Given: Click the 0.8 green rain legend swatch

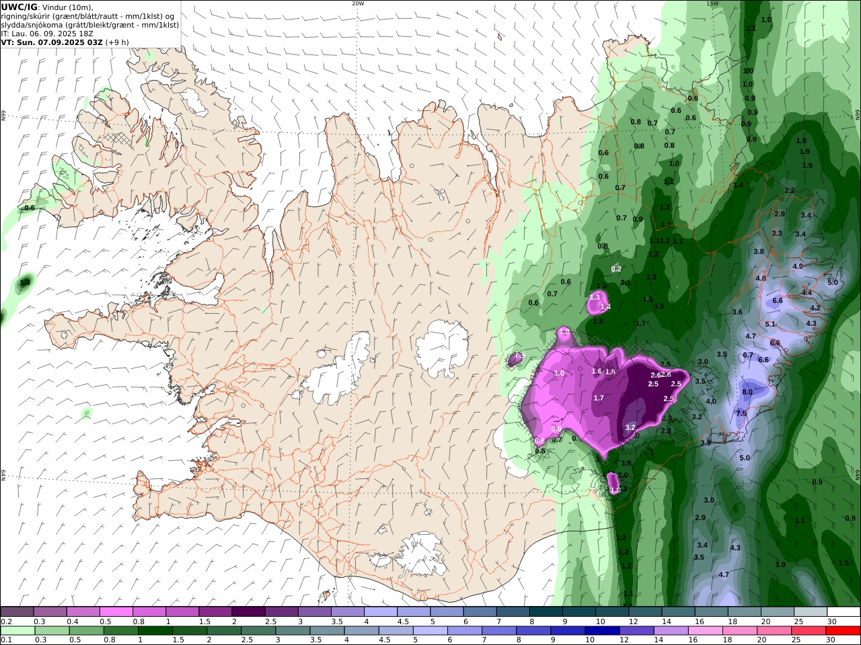Looking at the screenshot, I should click(121, 631).
